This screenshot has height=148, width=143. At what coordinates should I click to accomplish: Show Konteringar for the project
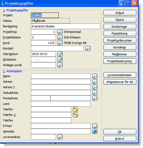click(x=120, y=27)
